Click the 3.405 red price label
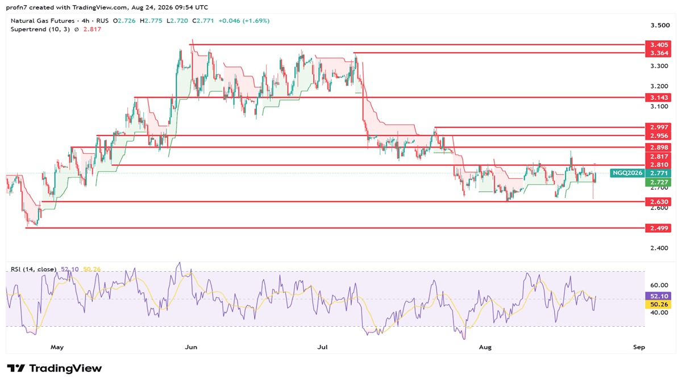This screenshot has width=682, height=383. click(x=658, y=44)
